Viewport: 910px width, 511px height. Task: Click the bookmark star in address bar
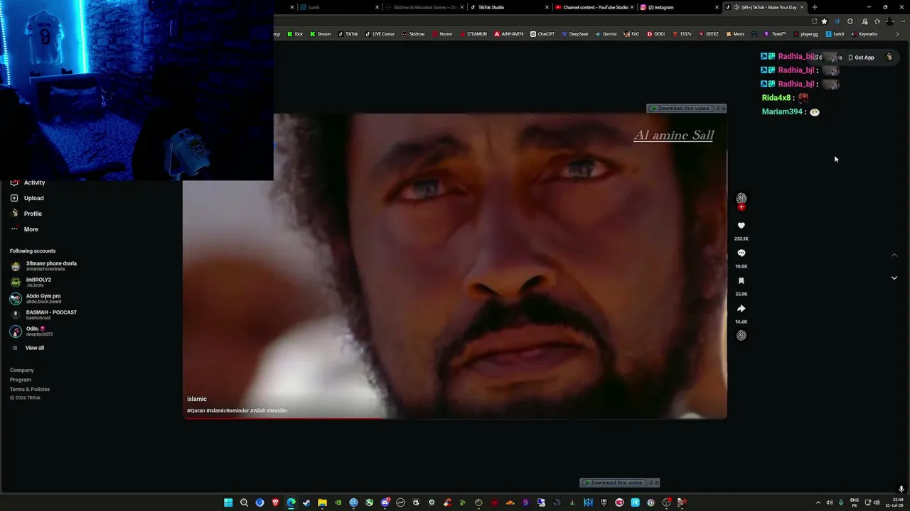[825, 21]
